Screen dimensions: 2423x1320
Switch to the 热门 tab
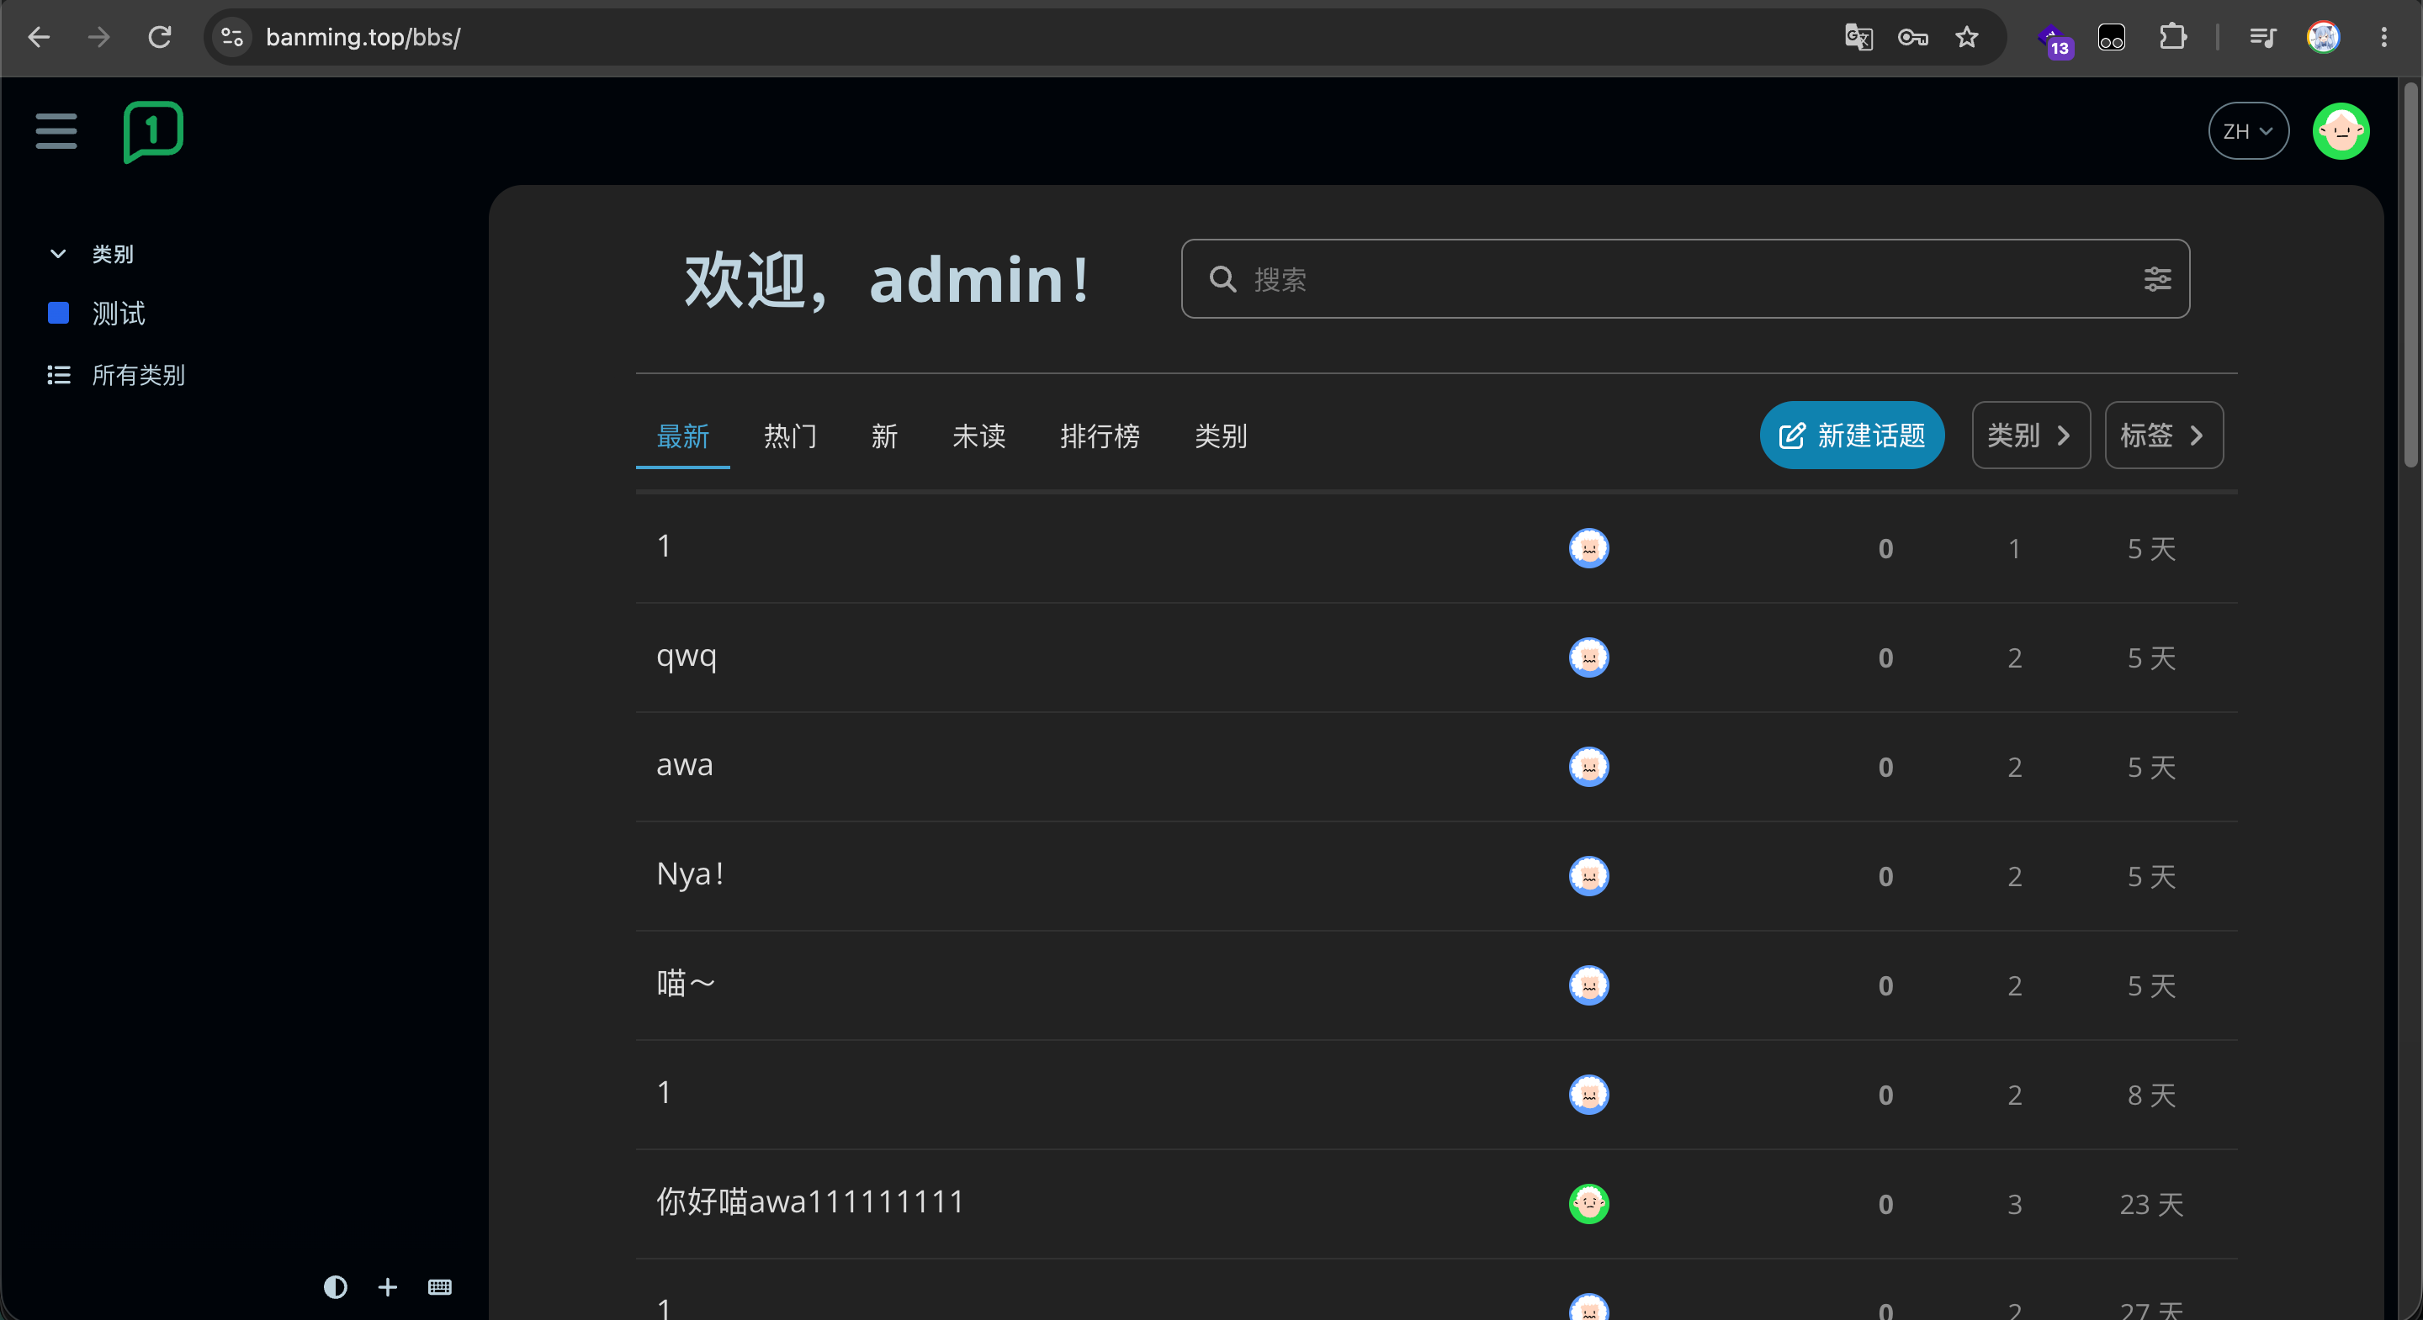pos(790,436)
